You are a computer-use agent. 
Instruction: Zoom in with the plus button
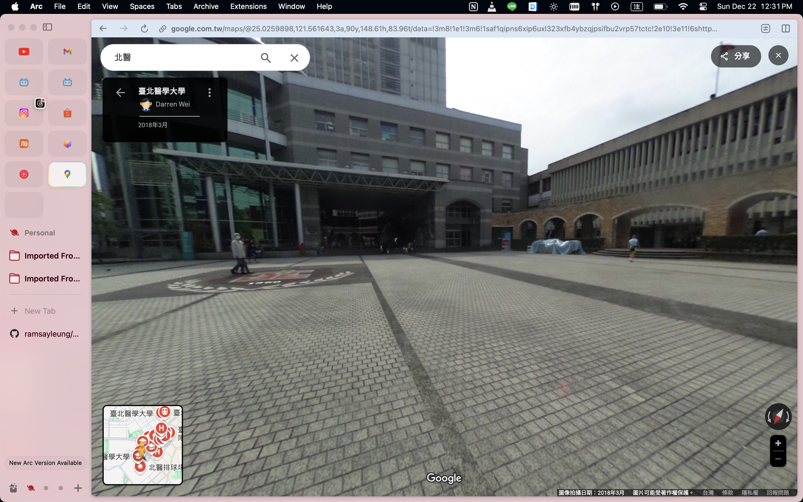778,443
